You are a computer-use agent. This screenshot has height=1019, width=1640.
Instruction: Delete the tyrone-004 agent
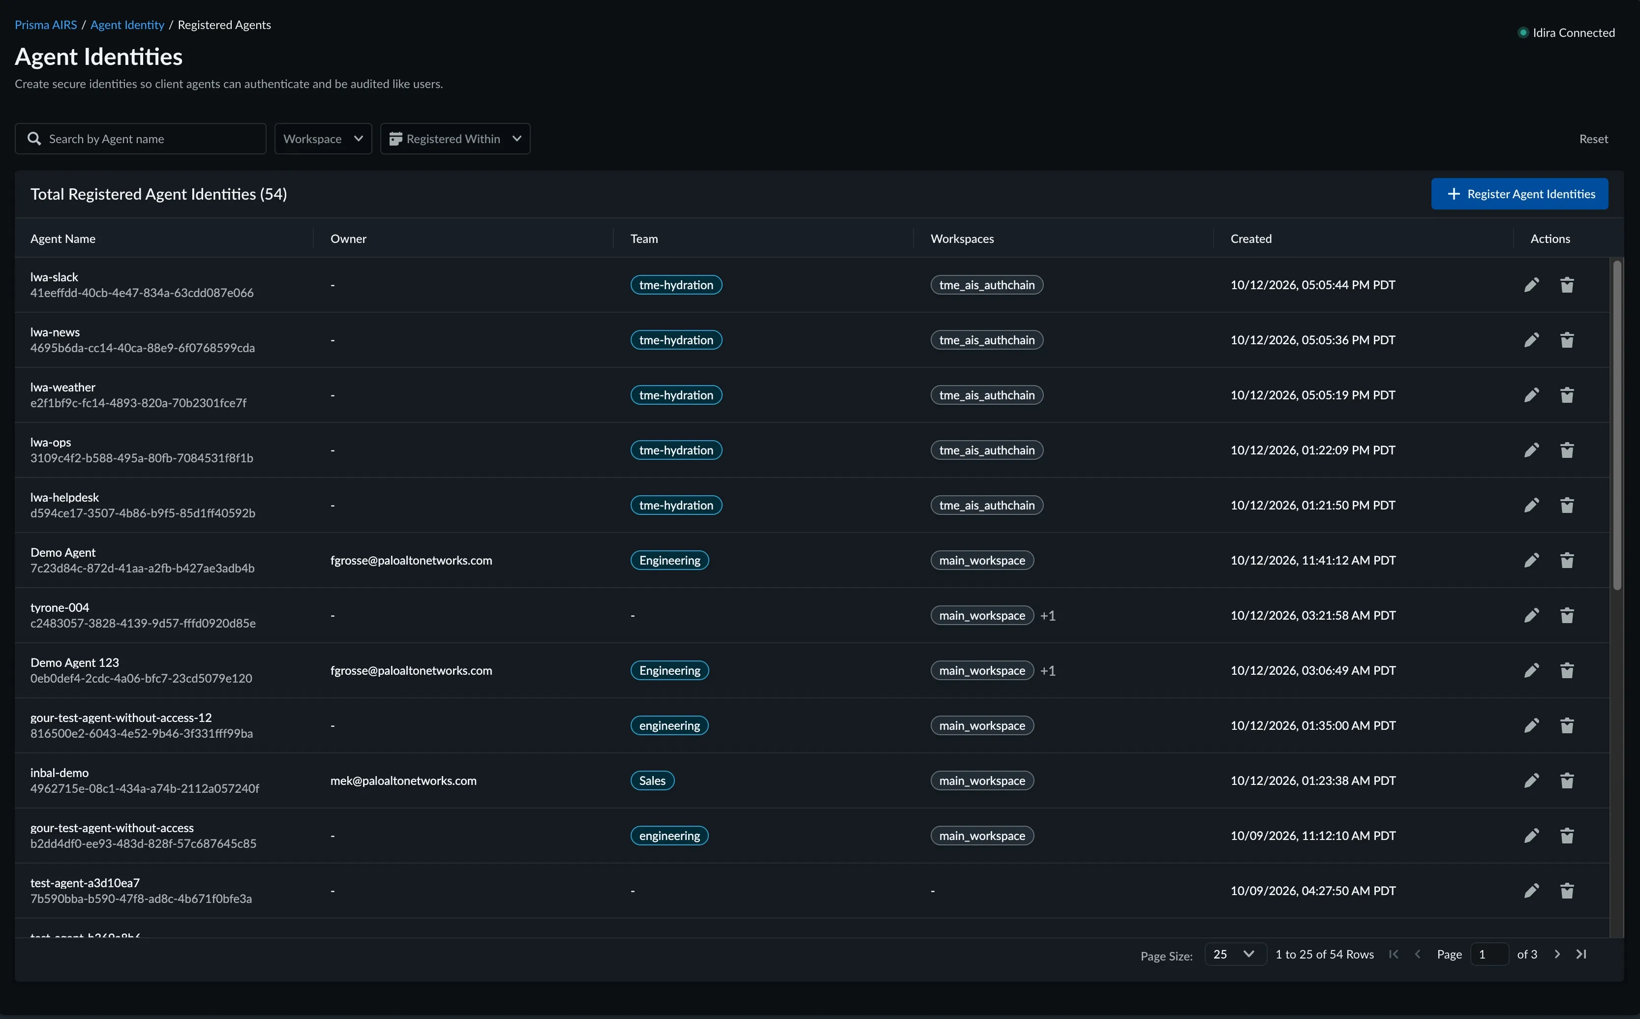(x=1567, y=616)
